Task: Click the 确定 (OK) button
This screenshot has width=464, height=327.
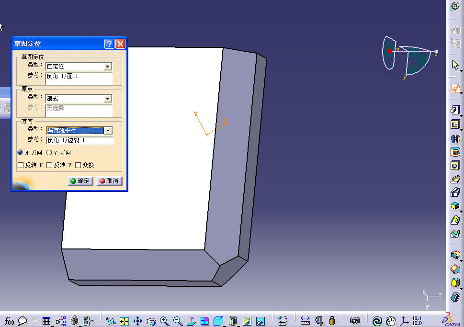Action: [x=80, y=181]
